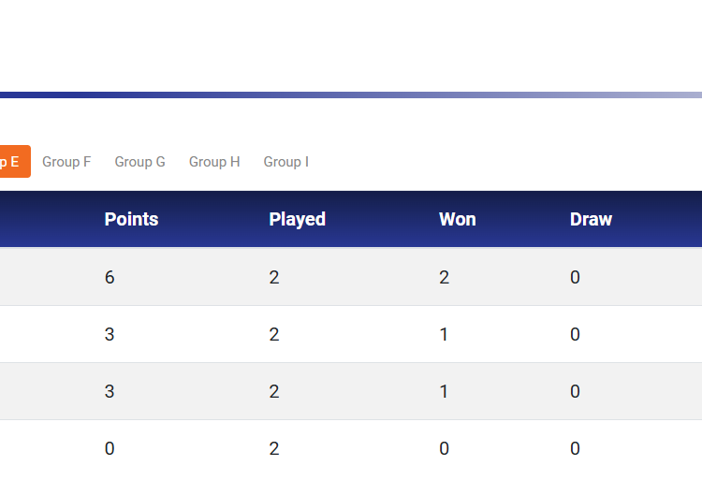Select the Group H tab
This screenshot has width=702, height=495.
pyautogui.click(x=214, y=162)
